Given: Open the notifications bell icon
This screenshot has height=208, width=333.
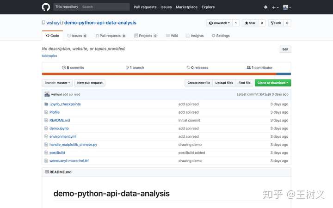Looking at the screenshot, I should pyautogui.click(x=265, y=7).
